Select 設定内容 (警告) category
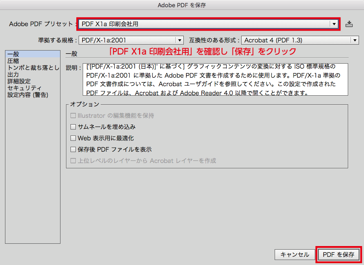 pos(33,95)
